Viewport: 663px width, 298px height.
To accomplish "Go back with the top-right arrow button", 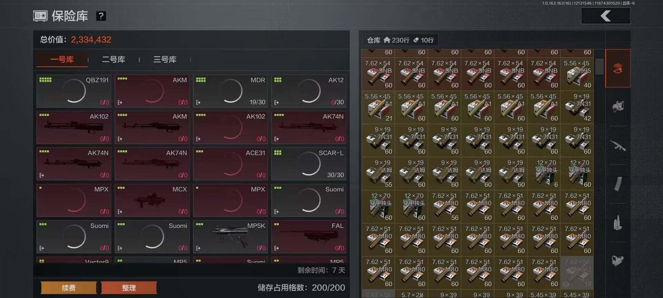I will tap(606, 16).
